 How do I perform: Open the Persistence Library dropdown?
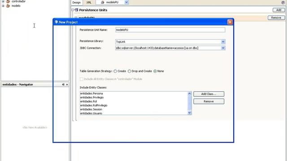click(x=223, y=42)
